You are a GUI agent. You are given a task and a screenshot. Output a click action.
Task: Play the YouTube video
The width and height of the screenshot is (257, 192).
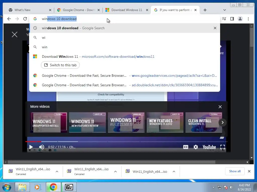[x=31, y=147]
